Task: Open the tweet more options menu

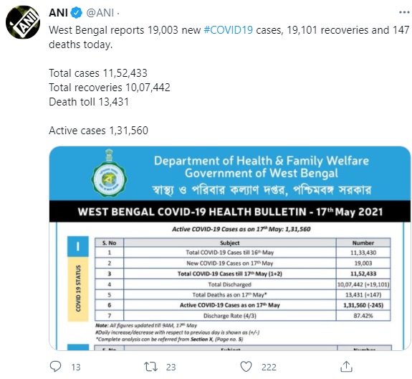Action: pyautogui.click(x=404, y=12)
